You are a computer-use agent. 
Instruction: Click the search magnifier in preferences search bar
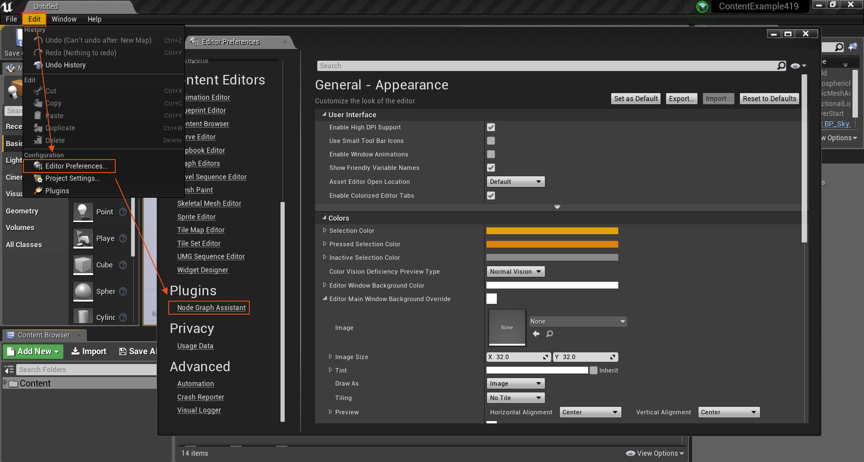pos(781,66)
